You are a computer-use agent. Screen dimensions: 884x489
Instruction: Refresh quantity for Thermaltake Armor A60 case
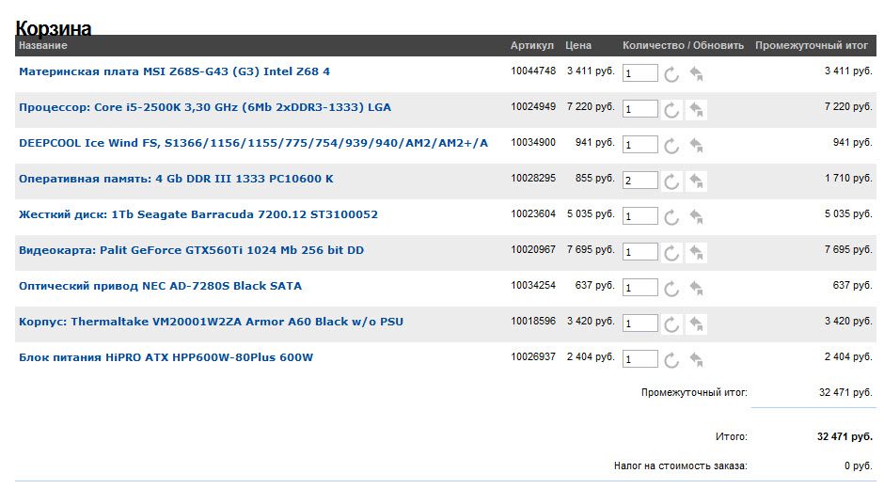coord(671,323)
